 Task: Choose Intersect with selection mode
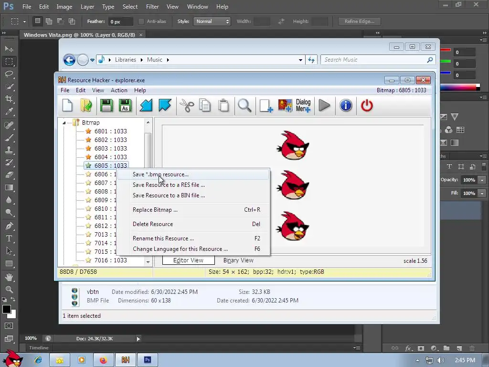(72, 21)
